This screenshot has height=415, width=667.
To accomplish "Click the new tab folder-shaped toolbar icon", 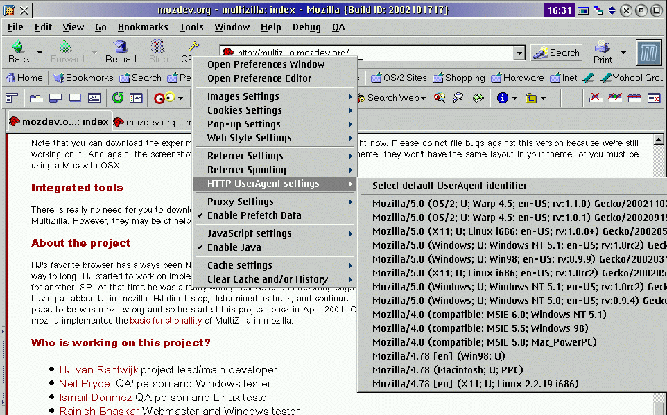I will click(x=36, y=98).
